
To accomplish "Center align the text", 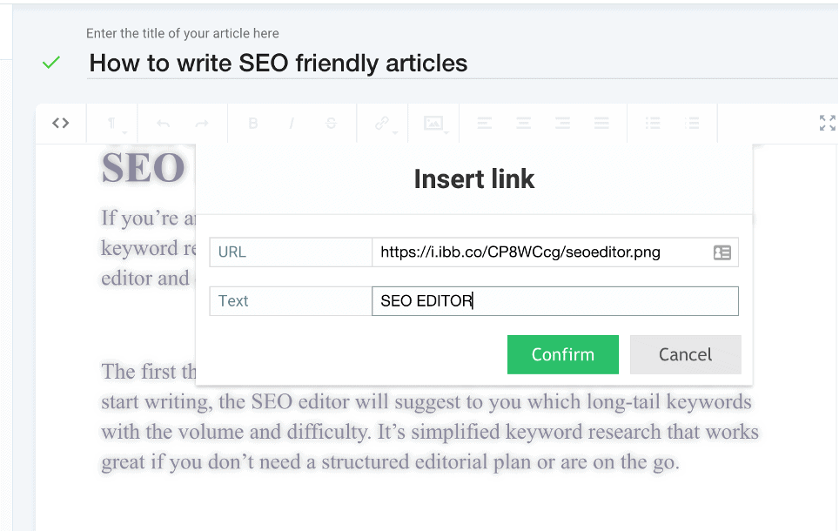I will (524, 123).
